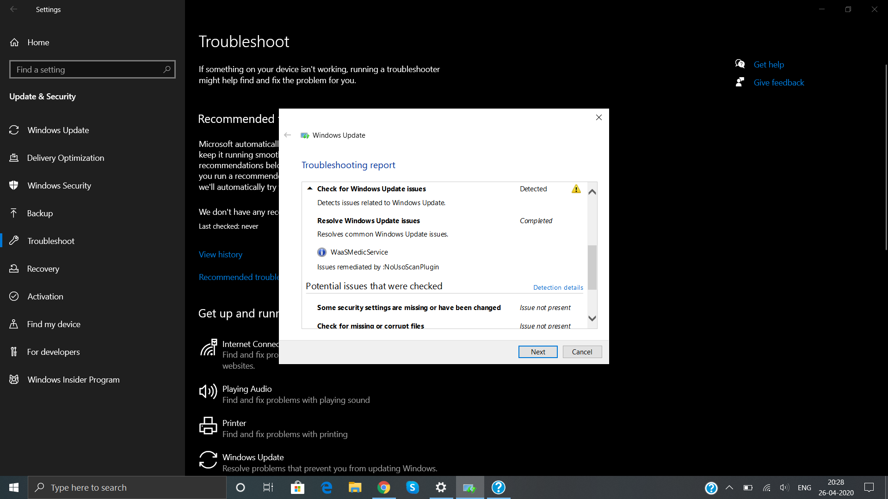Screen dimensions: 888x499
Task: Expand hidden icons in the system tray
Action: point(729,487)
